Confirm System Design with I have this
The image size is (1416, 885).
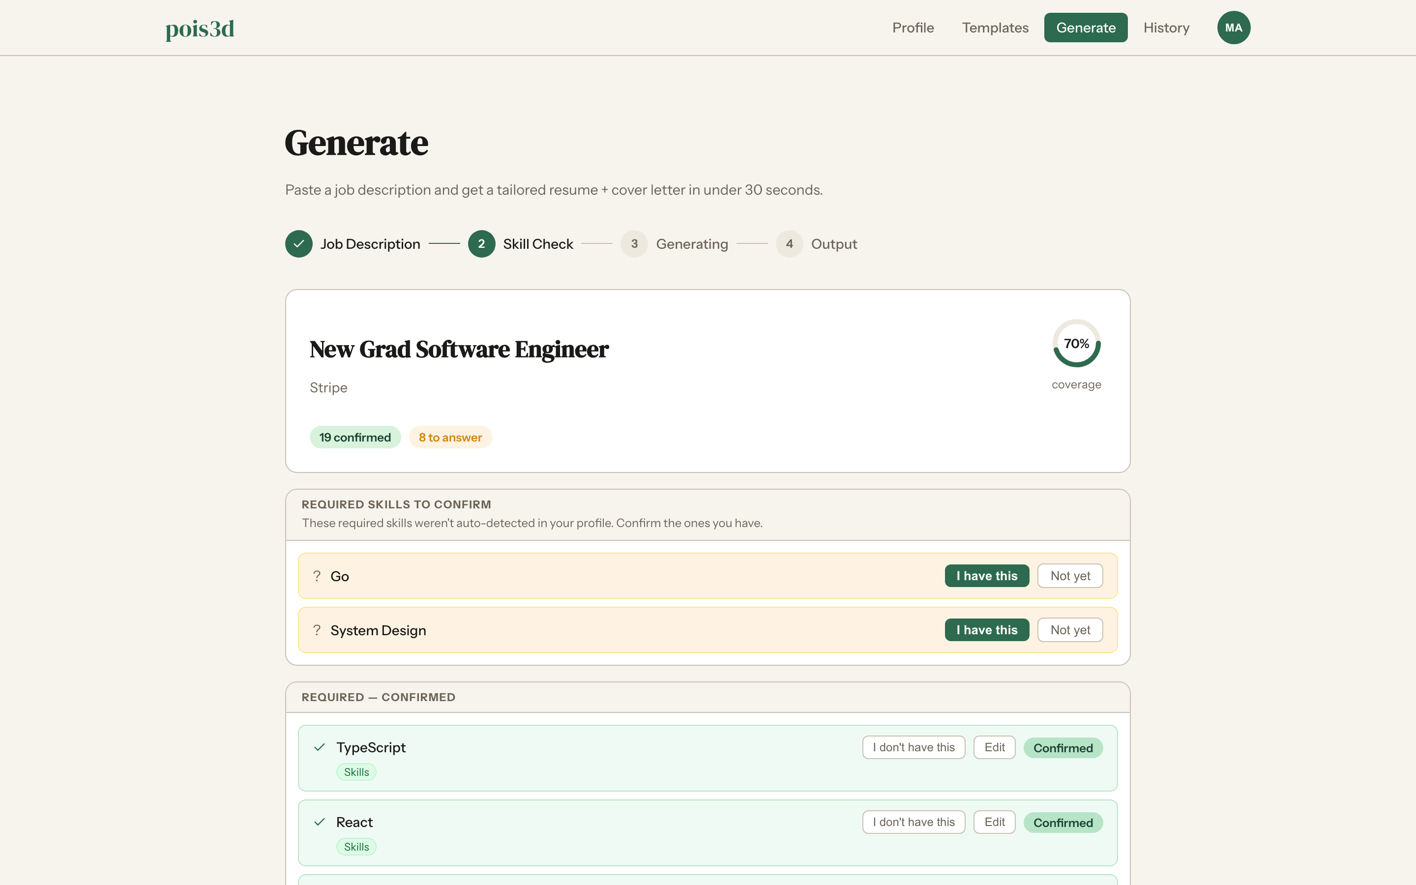click(x=986, y=630)
